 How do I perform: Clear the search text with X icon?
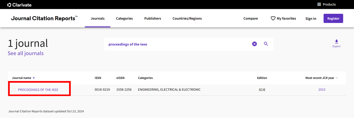pos(254,44)
